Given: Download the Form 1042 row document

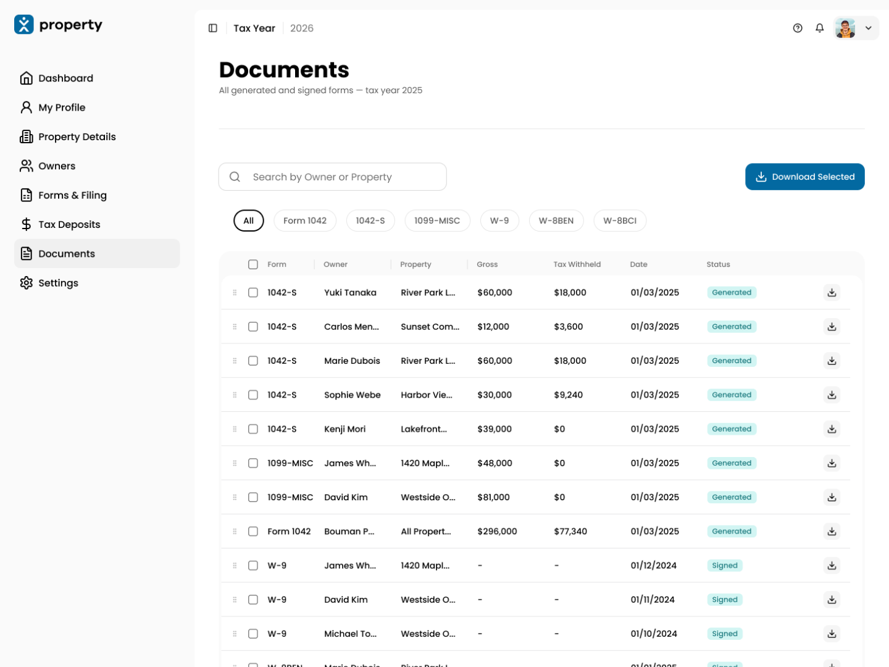Looking at the screenshot, I should [x=832, y=531].
